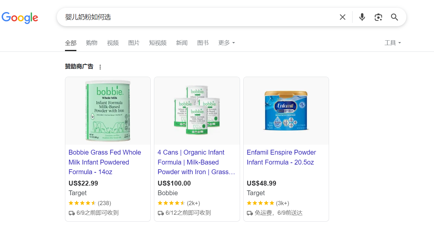Select the 图书 tab
The image size is (434, 234).
pyautogui.click(x=203, y=43)
